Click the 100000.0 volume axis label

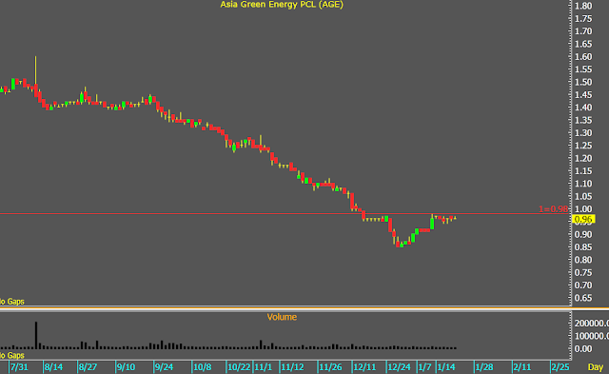[x=592, y=336]
